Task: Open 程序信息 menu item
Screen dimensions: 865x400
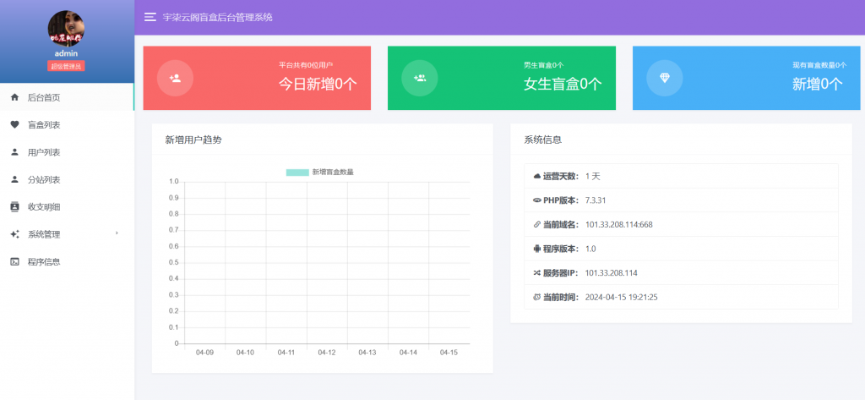Action: [x=67, y=262]
